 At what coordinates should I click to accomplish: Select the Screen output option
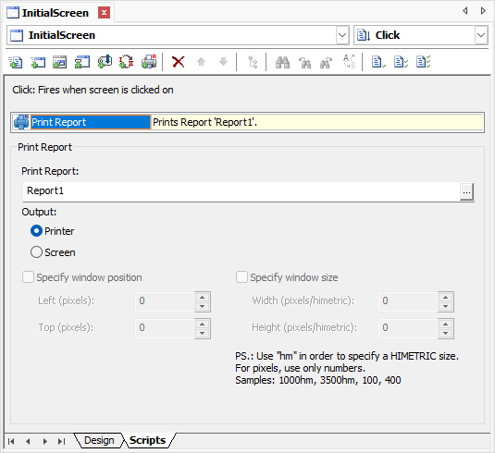(x=53, y=252)
